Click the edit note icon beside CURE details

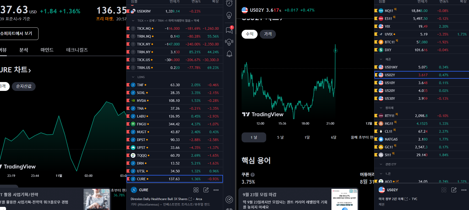click(x=206, y=190)
